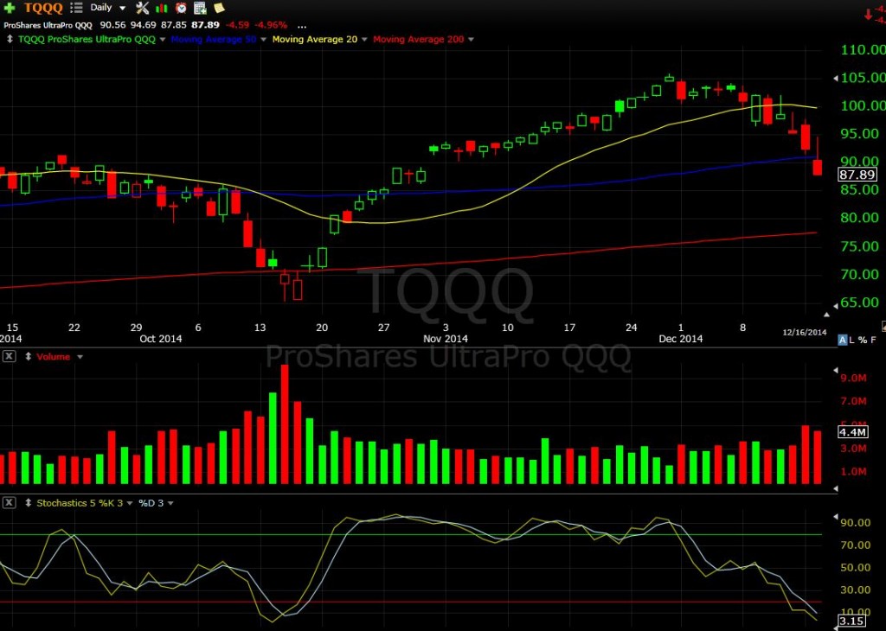Open the symbol list icon beside TQQQ

point(76,8)
